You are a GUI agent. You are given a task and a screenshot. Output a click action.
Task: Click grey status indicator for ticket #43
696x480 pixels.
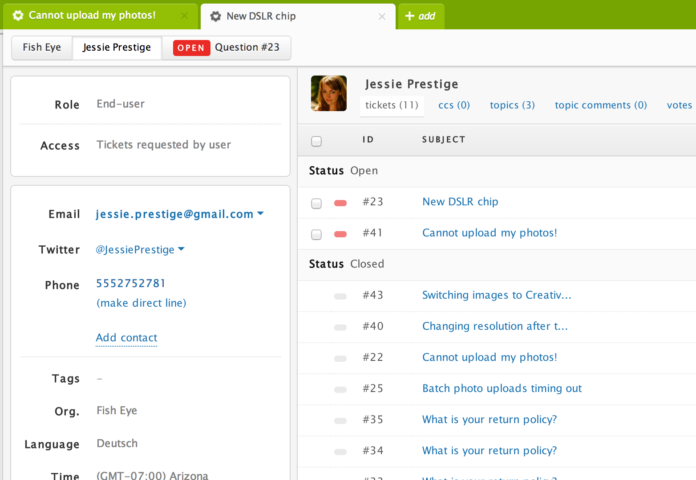[x=340, y=296]
